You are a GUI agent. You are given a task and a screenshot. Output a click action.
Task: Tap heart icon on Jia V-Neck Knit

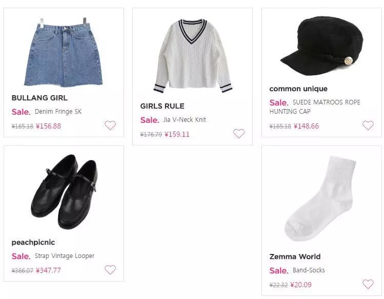point(239,134)
